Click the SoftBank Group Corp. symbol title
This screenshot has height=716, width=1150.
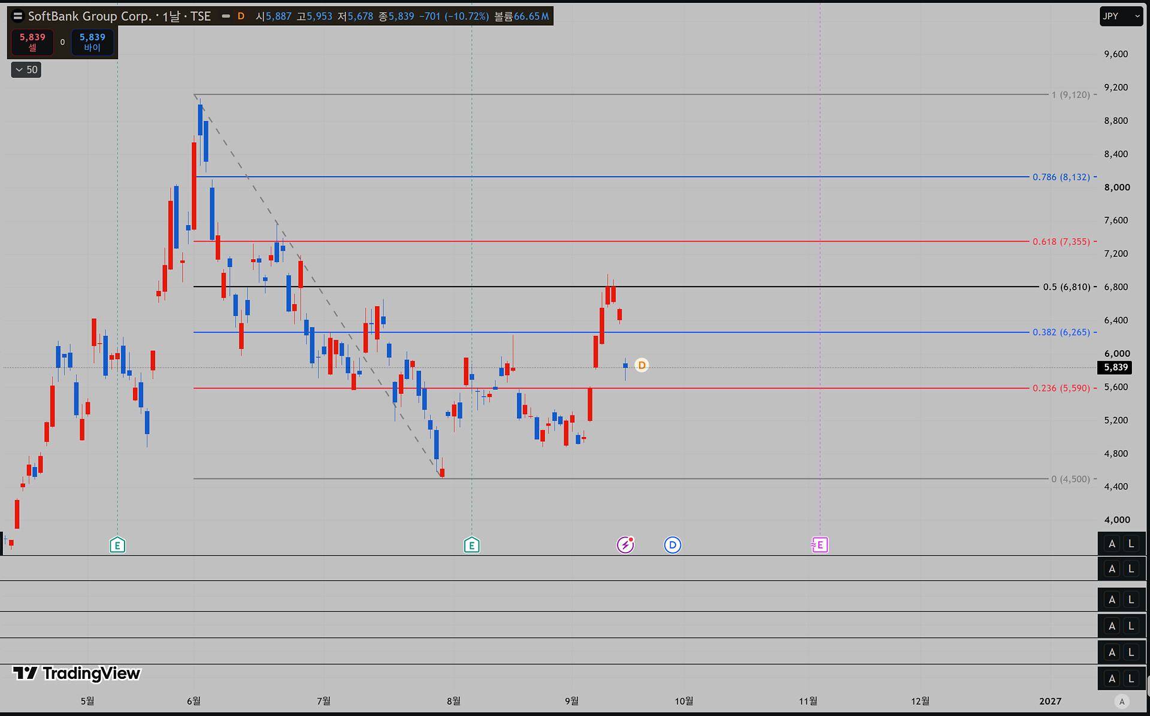point(89,16)
